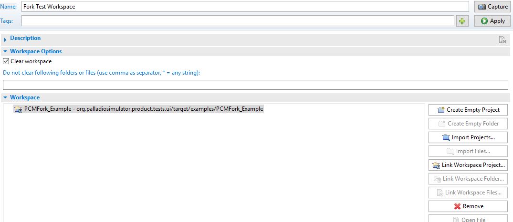Viewport: 513px width, 222px height.
Task: Focus the Name field containing Fork Test Workspace
Action: (x=245, y=7)
